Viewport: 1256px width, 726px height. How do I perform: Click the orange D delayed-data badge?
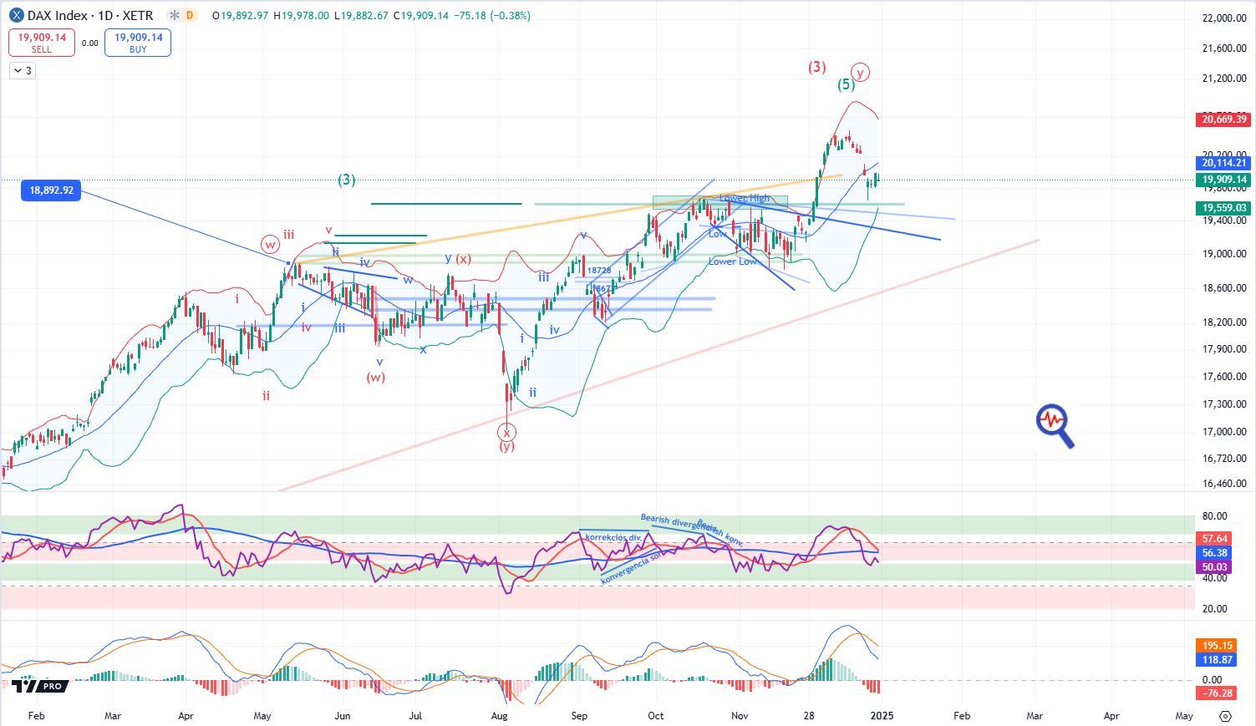tap(190, 15)
